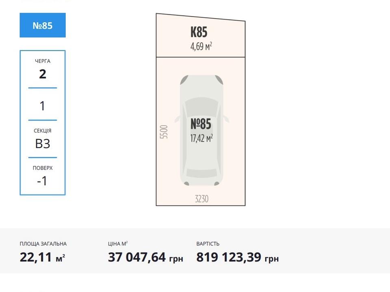The image size is (390, 292).
Task: Click the number 1 below ЧЕРГА
Action: [42, 106]
